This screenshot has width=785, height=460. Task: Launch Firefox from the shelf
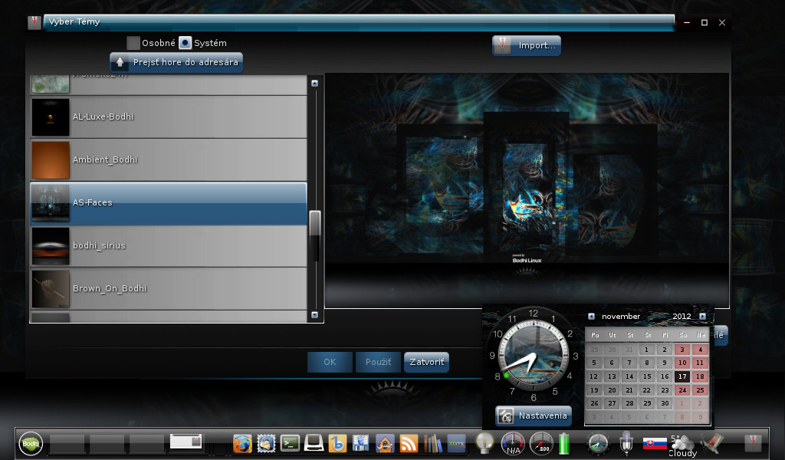tap(243, 443)
